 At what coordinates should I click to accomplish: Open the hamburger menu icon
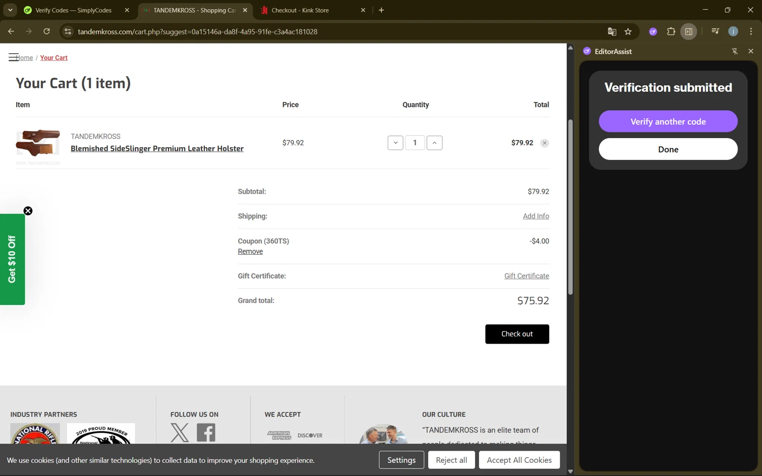tap(14, 57)
